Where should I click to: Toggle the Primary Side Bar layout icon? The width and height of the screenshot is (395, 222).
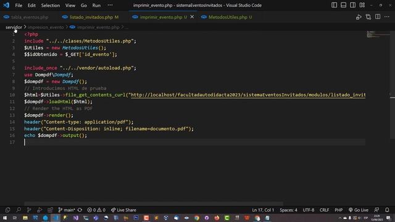[334, 5]
